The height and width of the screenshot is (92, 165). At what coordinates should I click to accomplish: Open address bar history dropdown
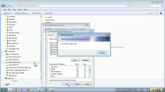click(127, 6)
